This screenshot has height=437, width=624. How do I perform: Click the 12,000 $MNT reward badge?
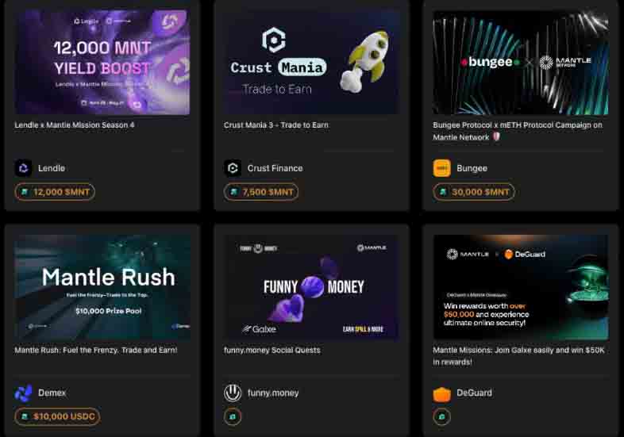pos(55,192)
